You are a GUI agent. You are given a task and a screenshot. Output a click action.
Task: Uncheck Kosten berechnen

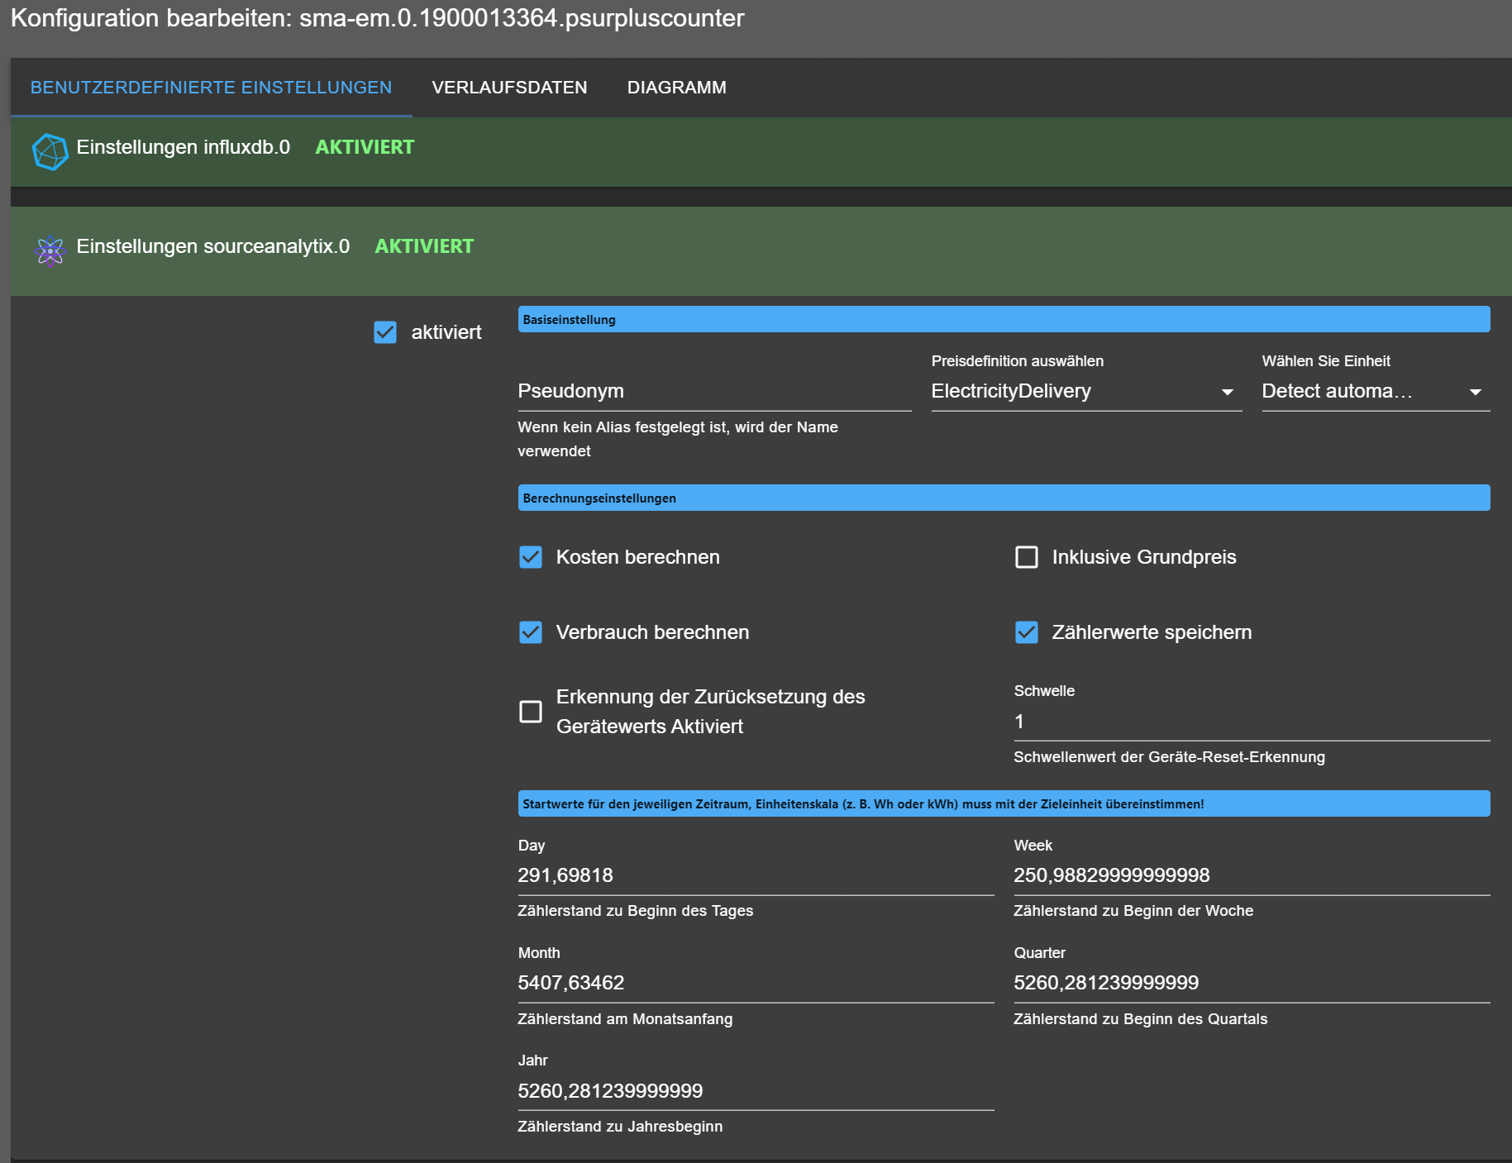coord(531,557)
